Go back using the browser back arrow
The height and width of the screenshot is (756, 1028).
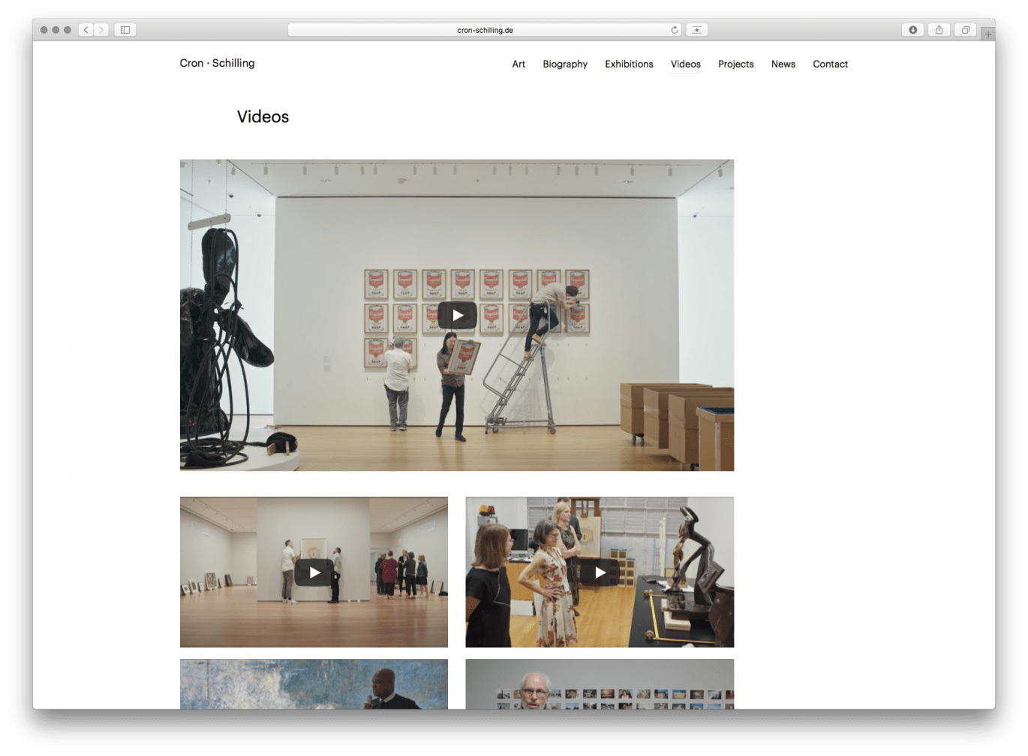86,30
